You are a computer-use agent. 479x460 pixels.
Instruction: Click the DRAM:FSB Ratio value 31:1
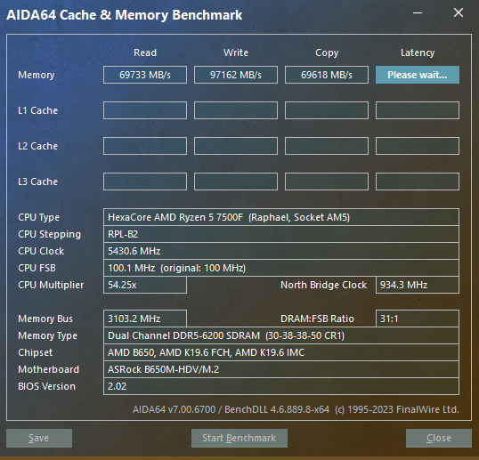pos(418,319)
